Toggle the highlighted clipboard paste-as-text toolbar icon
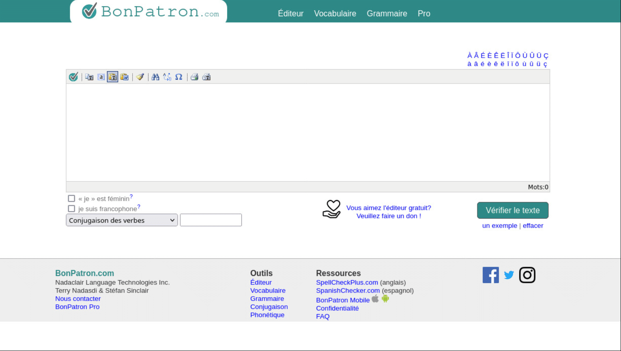Image resolution: width=621 pixels, height=351 pixels. pyautogui.click(x=113, y=77)
